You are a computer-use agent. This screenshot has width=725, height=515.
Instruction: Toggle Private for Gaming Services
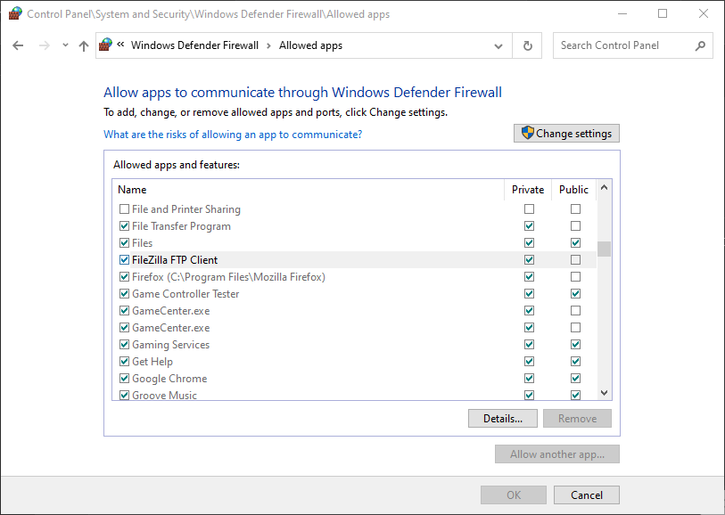529,345
